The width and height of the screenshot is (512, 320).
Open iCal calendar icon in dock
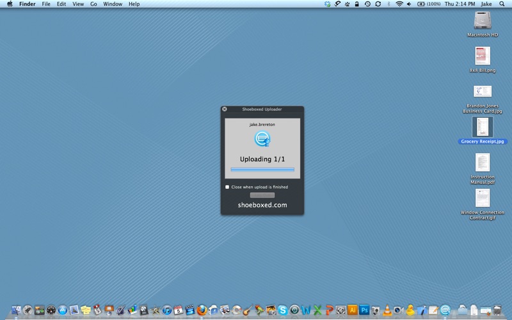tap(179, 310)
